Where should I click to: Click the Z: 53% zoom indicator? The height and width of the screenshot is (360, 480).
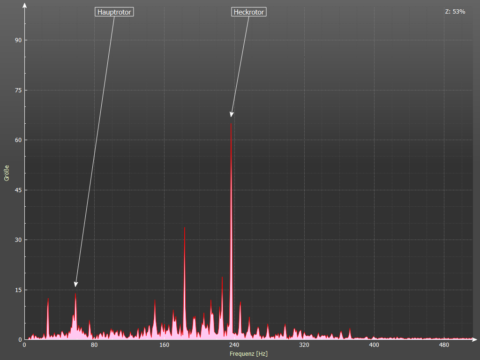[455, 12]
